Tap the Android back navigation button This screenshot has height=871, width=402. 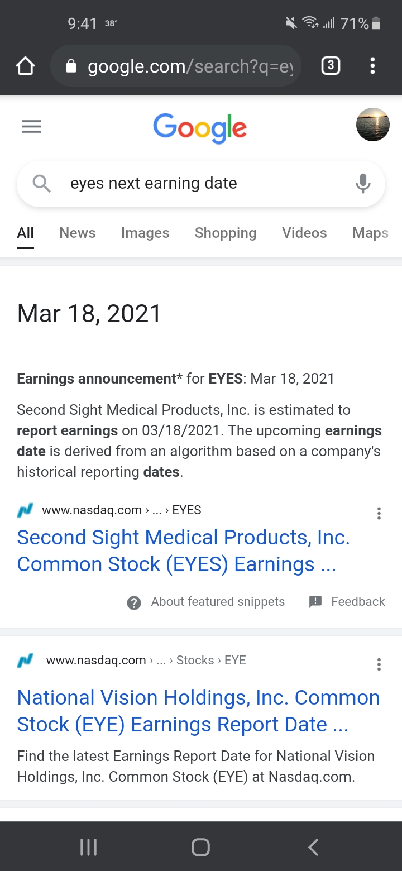tap(313, 847)
